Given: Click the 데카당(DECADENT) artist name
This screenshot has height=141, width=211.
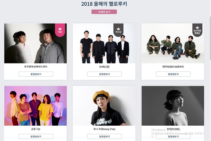Looking at the screenshot, I should pos(173,67).
